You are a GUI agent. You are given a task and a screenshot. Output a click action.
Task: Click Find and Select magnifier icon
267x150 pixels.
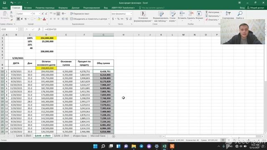[x=240, y=14]
